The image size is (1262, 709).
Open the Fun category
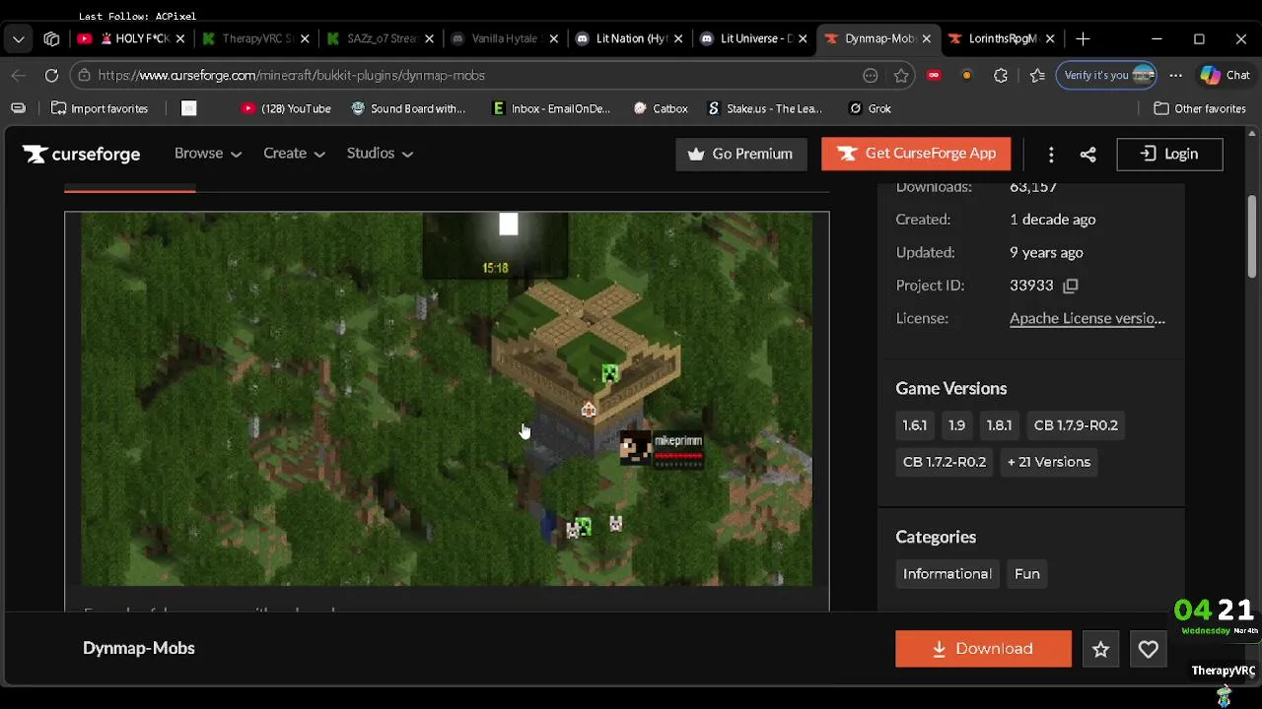pos(1027,574)
